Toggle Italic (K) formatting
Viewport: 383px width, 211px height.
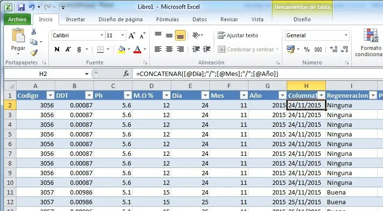pos(68,49)
